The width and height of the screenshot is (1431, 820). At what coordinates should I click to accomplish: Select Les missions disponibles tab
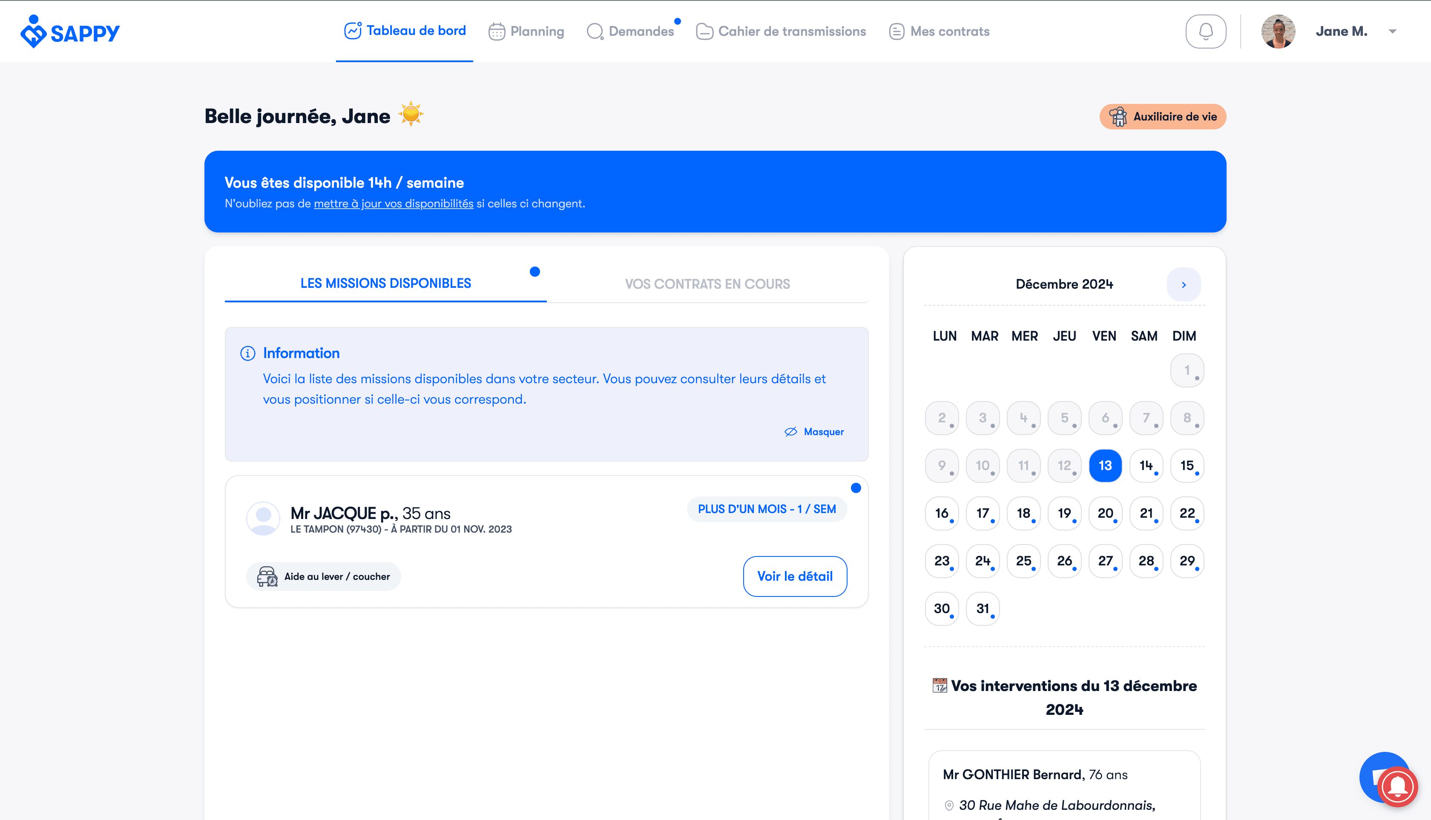(x=385, y=283)
